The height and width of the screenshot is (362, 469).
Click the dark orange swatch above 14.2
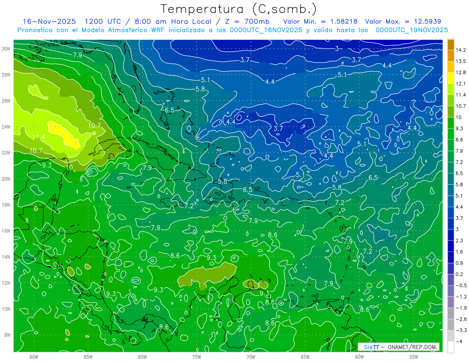tap(451, 44)
